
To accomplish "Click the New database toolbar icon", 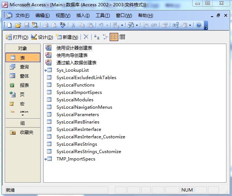I will (10, 26).
